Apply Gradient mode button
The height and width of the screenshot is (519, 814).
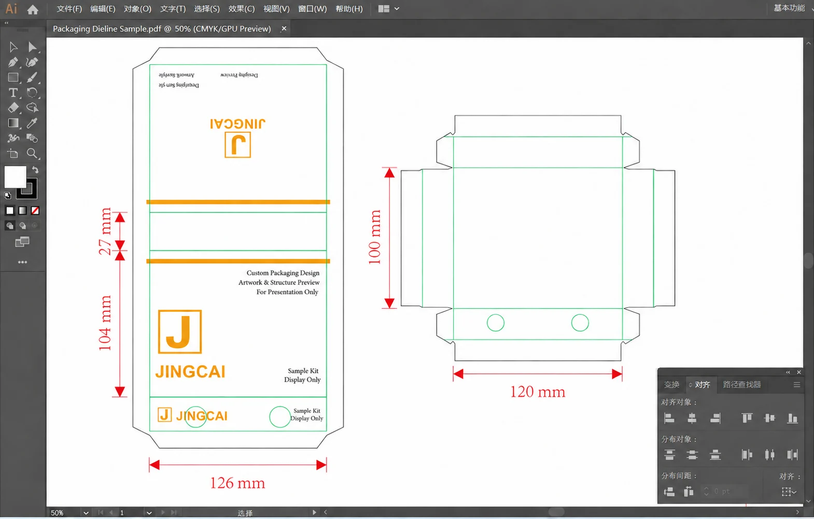click(x=22, y=210)
